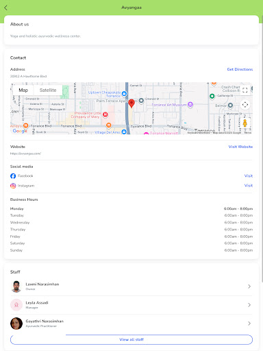Select the Street View pegman icon

(x=245, y=123)
